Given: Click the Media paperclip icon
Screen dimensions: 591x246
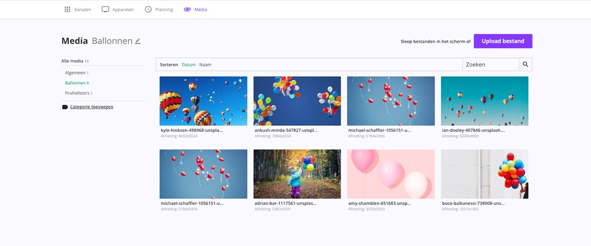Looking at the screenshot, I should (188, 10).
